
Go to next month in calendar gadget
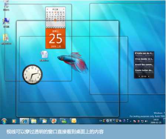(x=64, y=9)
